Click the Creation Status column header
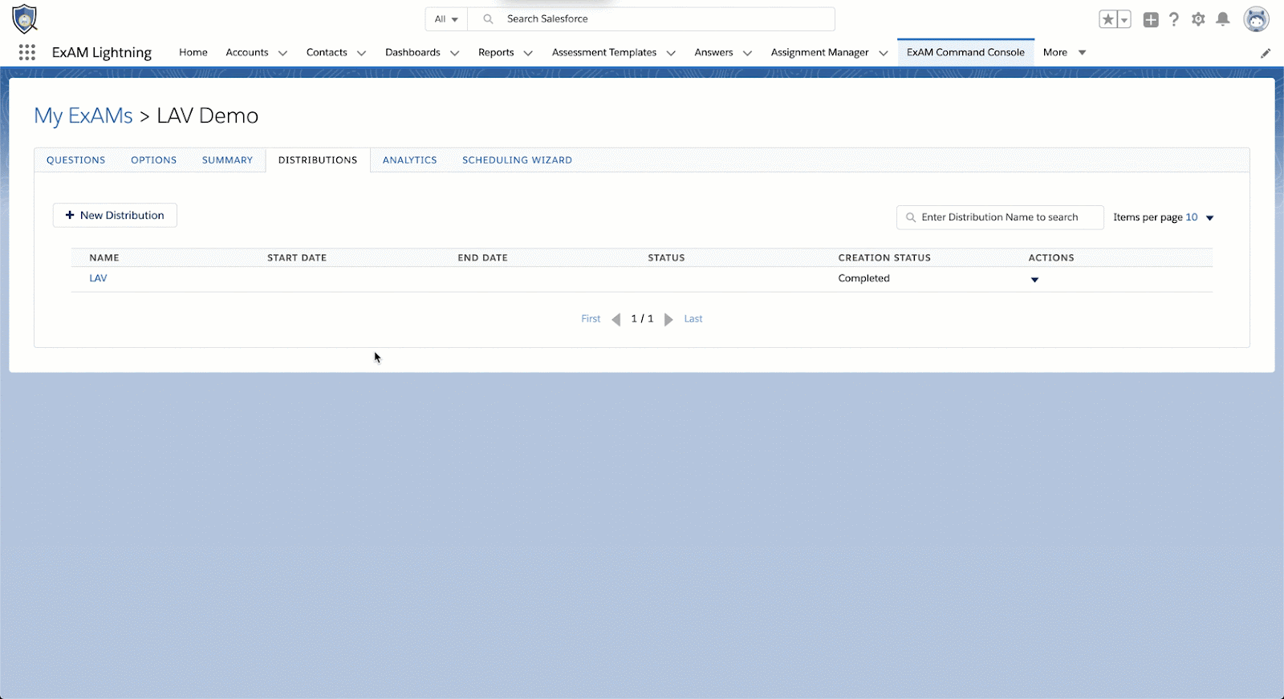This screenshot has height=699, width=1284. pyautogui.click(x=884, y=258)
